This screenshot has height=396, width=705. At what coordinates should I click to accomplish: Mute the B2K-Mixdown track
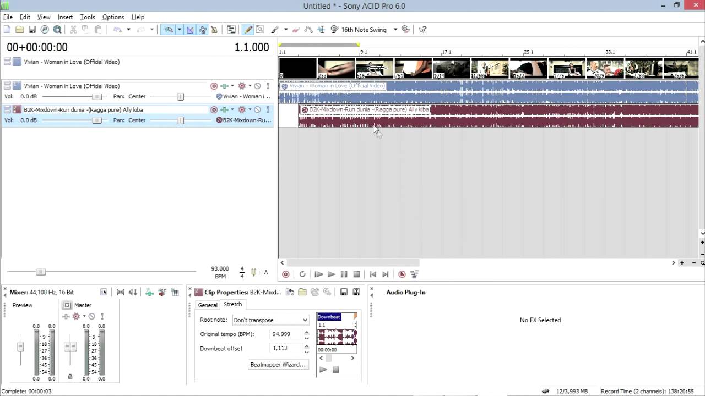coord(257,109)
